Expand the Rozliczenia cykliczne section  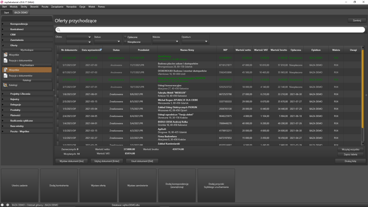point(3,121)
